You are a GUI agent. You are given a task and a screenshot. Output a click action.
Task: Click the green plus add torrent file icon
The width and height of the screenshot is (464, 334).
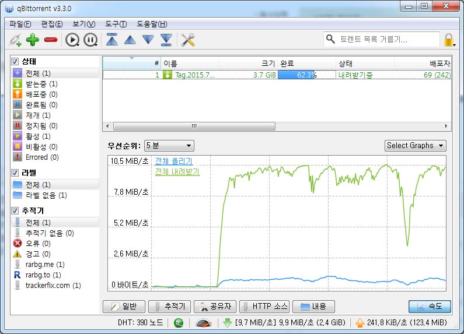click(x=32, y=40)
